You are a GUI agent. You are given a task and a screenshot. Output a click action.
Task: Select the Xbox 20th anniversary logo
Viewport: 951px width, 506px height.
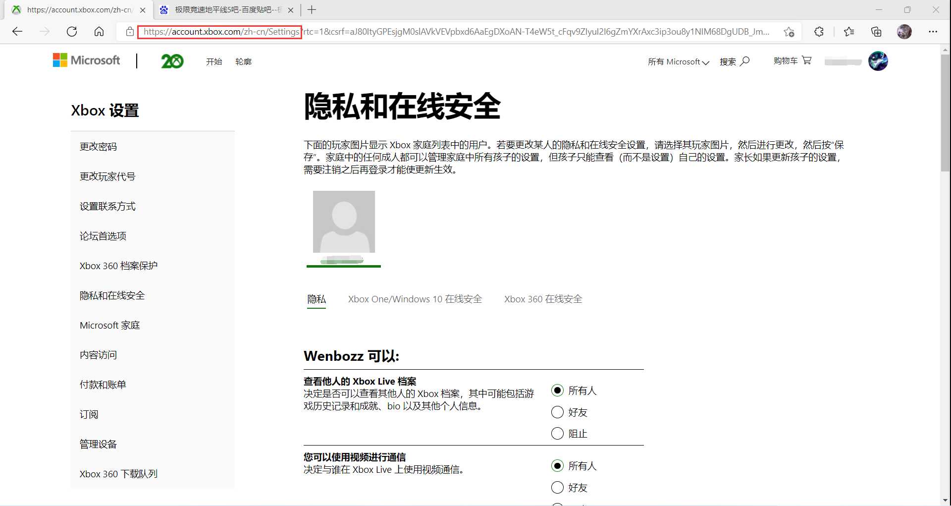(x=172, y=60)
